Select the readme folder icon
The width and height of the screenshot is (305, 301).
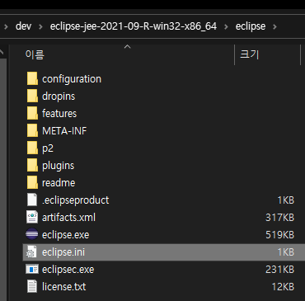pos(32,183)
